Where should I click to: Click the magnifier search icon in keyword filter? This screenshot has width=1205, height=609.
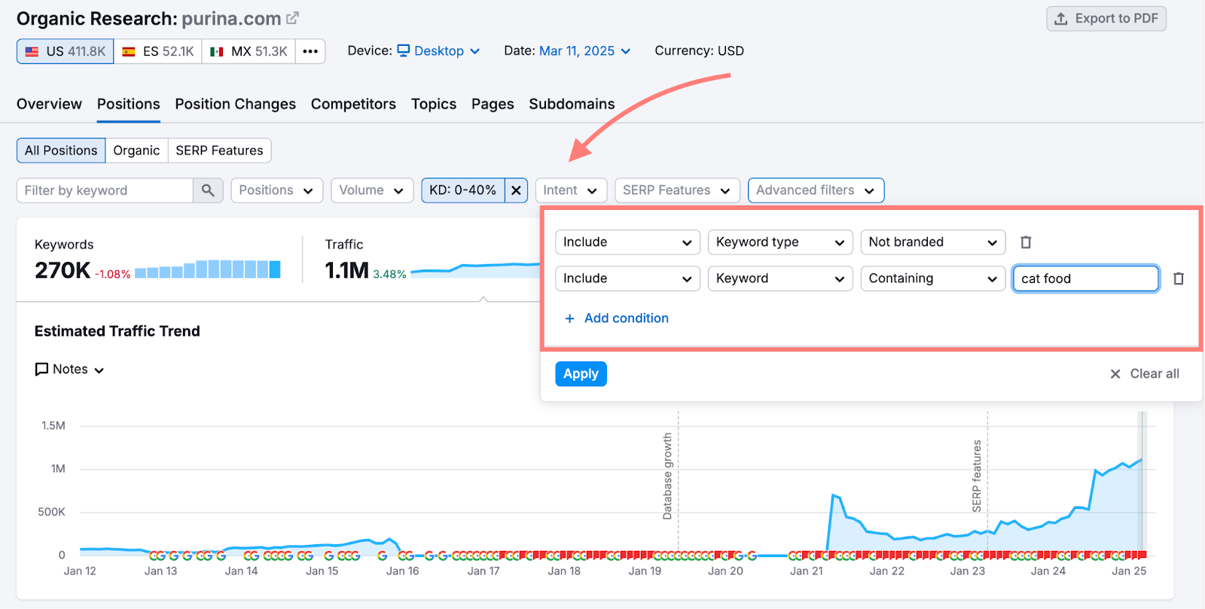(x=208, y=190)
